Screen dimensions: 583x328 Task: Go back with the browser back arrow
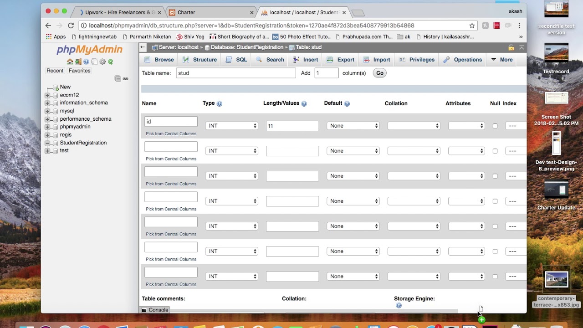48,26
